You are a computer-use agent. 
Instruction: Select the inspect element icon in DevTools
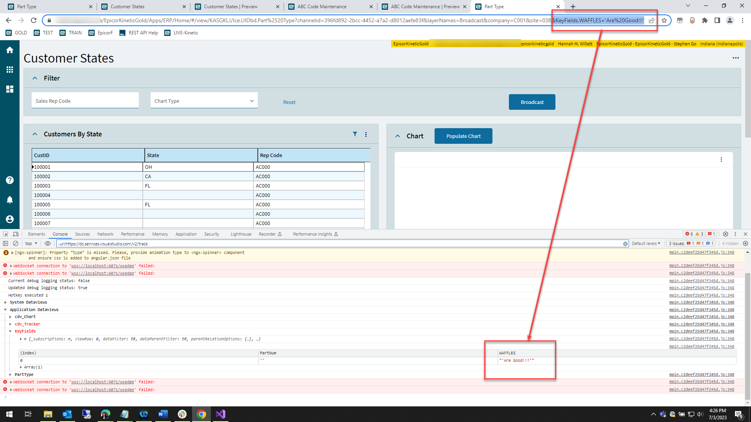(x=5, y=234)
